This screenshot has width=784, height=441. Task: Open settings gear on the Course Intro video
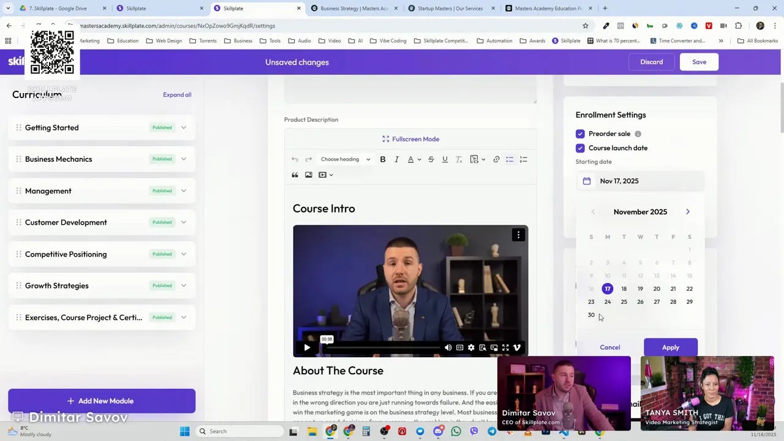(471, 347)
